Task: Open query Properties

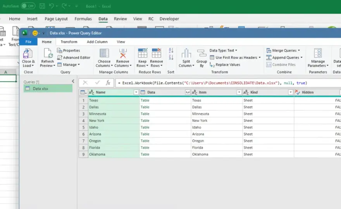Action: click(69, 50)
